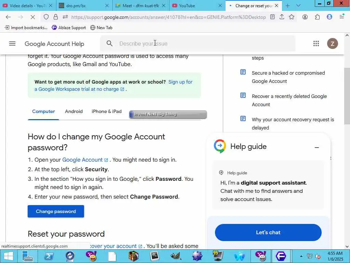350x263 pixels.
Task: Close the YouTube tab
Action: [220, 6]
